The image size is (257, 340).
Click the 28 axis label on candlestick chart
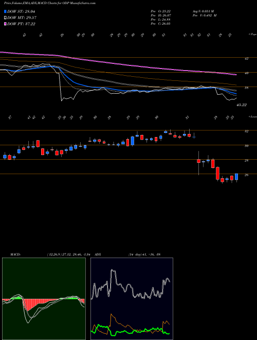247,161
